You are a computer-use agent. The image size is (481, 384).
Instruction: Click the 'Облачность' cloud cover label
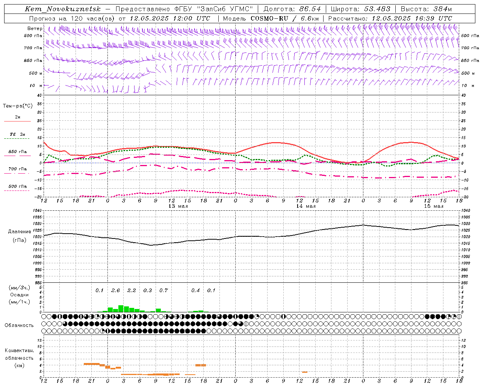click(19, 325)
